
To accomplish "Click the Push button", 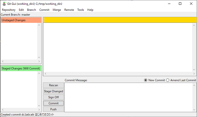I will click(53, 109).
